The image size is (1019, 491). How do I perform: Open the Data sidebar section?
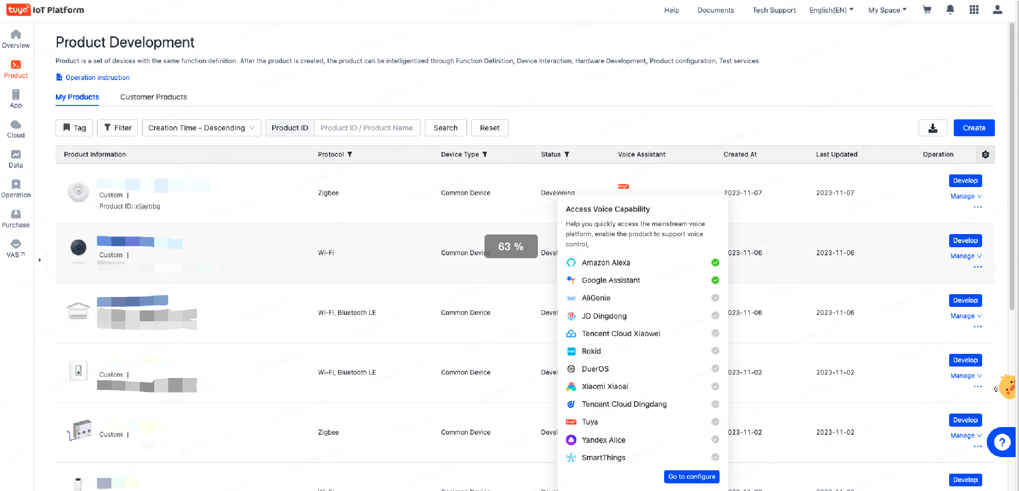(16, 159)
